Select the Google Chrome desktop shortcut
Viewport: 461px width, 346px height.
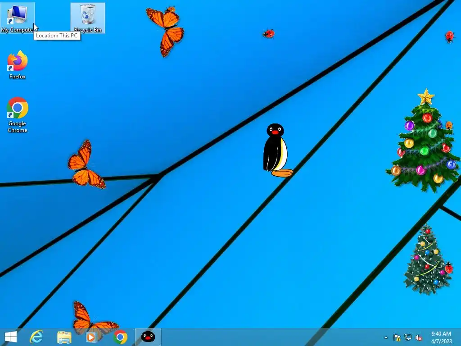point(18,115)
